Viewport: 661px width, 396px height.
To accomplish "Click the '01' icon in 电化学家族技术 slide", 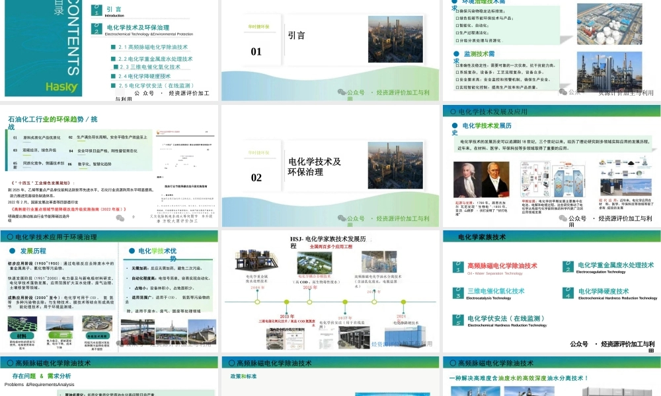I will [x=458, y=267].
